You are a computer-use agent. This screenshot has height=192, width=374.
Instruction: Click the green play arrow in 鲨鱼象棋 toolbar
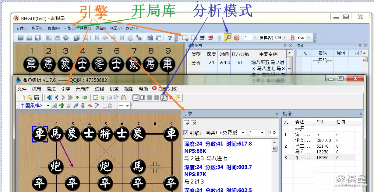point(77,98)
